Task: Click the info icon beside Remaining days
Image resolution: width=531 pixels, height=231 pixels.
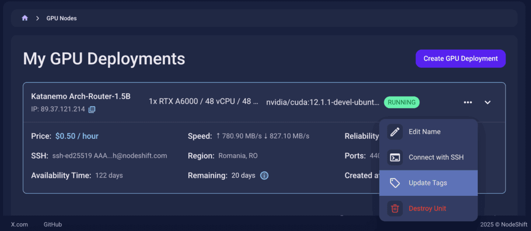Action: 264,176
